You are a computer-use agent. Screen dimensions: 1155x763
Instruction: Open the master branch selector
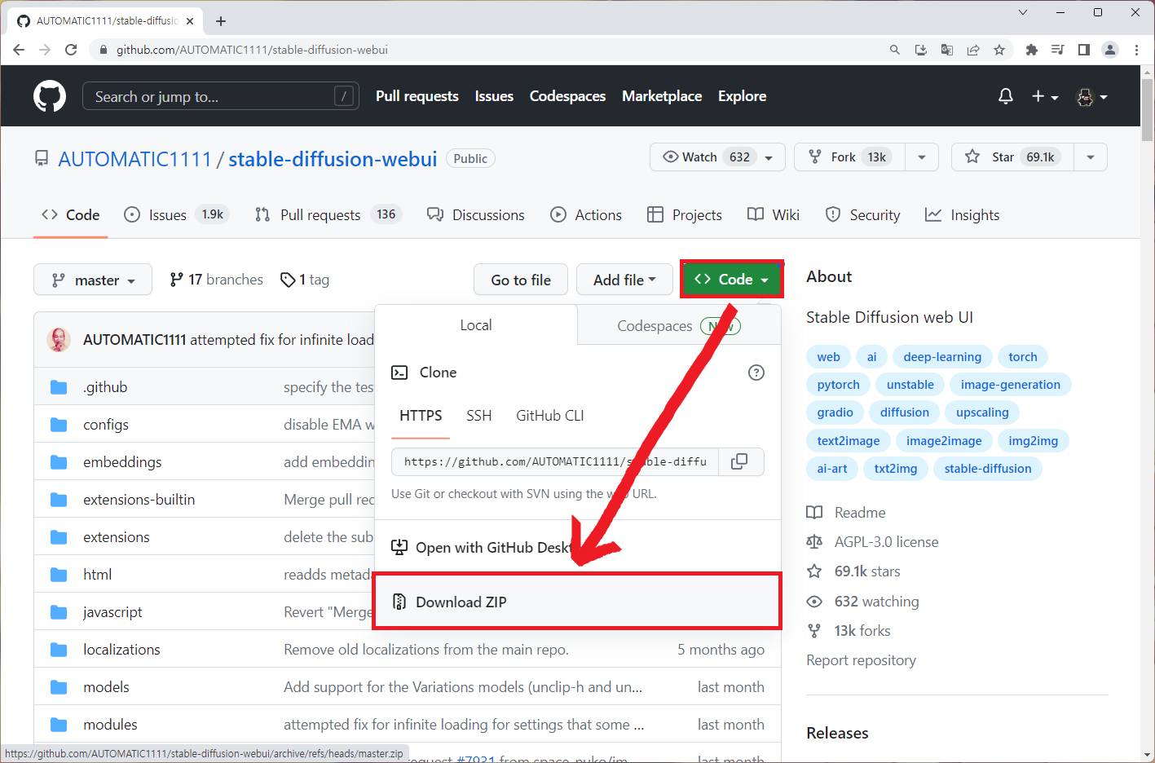93,280
